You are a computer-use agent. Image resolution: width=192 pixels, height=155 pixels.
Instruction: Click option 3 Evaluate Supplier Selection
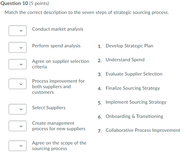pos(134,74)
